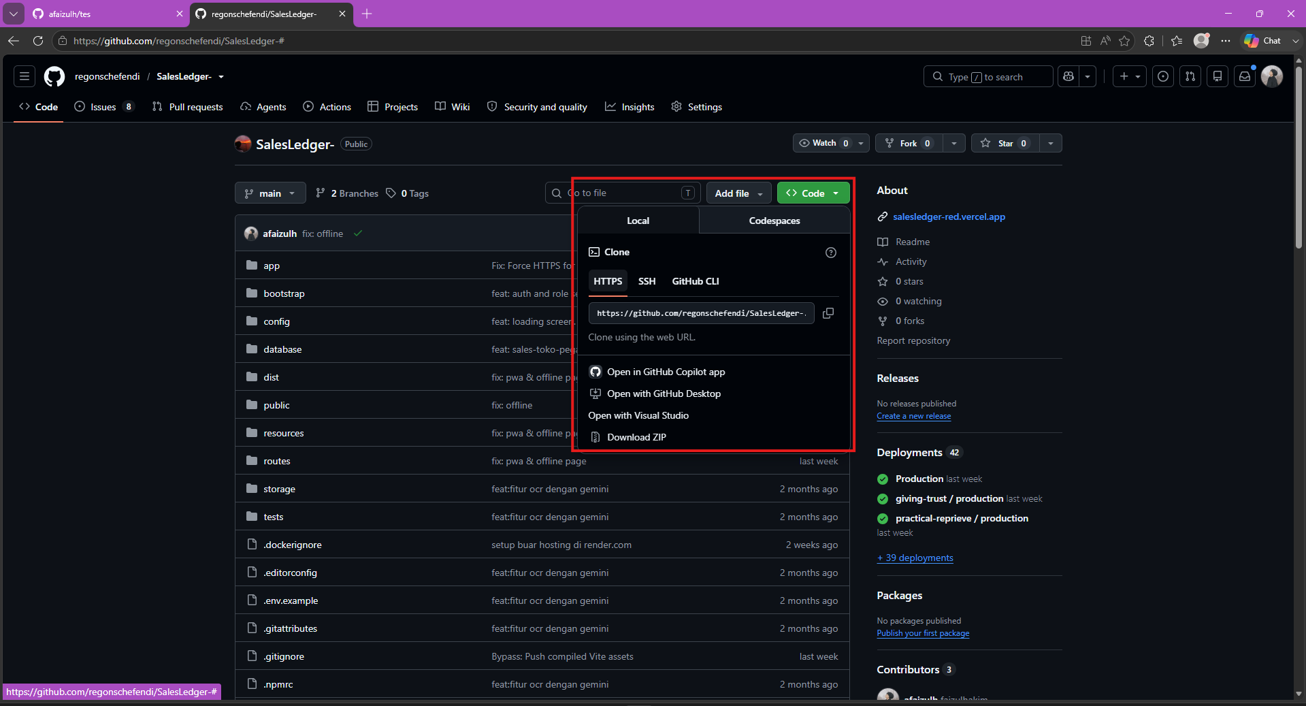Close the afaizulh/tes browser tab
The height and width of the screenshot is (706, 1306).
pyautogui.click(x=180, y=14)
